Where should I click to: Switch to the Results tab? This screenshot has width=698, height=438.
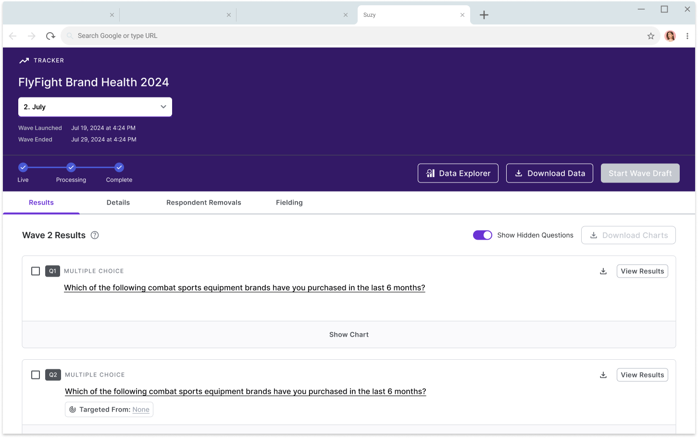tap(41, 203)
